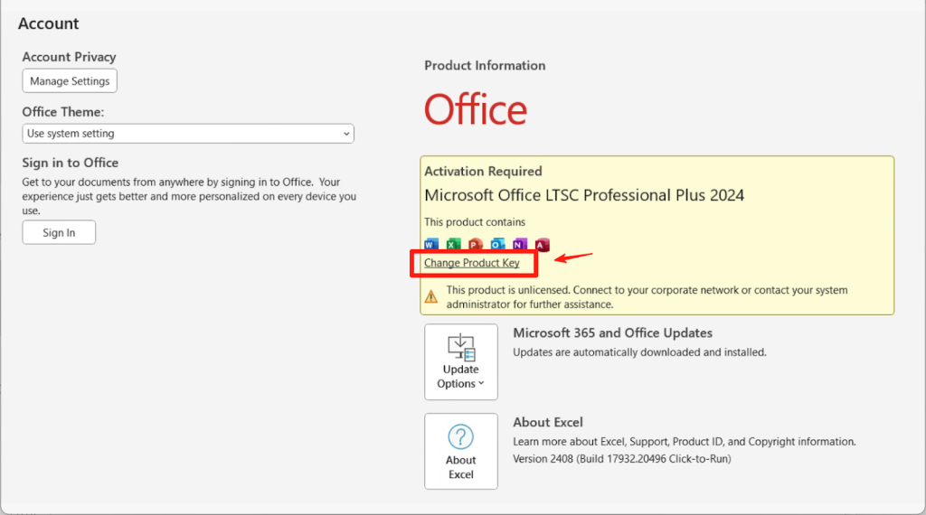Screen dimensions: 926x515
Task: Expand the Update Options menu
Action: click(461, 362)
